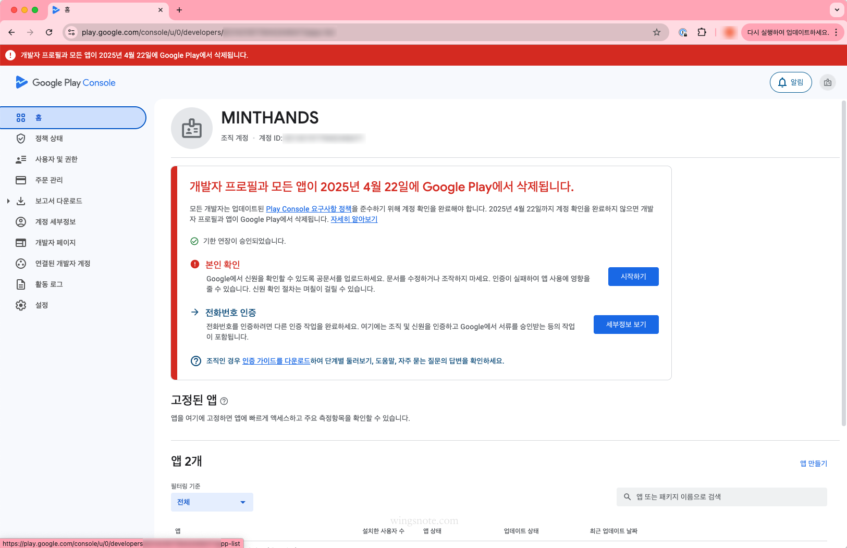Open Chrome's three-dot menu
The width and height of the screenshot is (847, 548).
[836, 32]
